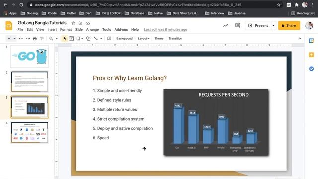Add a comment from the toolbar
This screenshot has height=179, width=318.
[109, 39]
